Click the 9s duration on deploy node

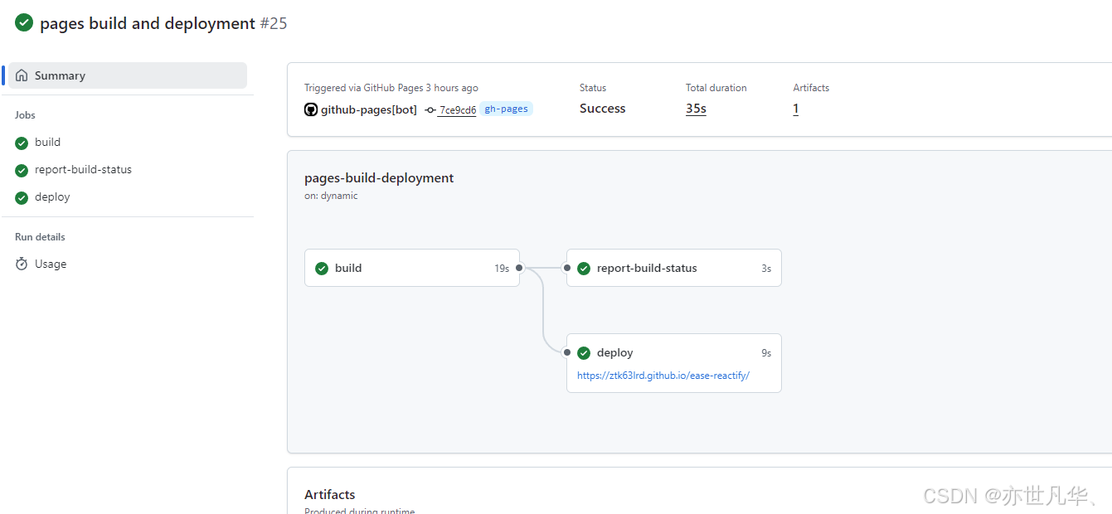766,353
